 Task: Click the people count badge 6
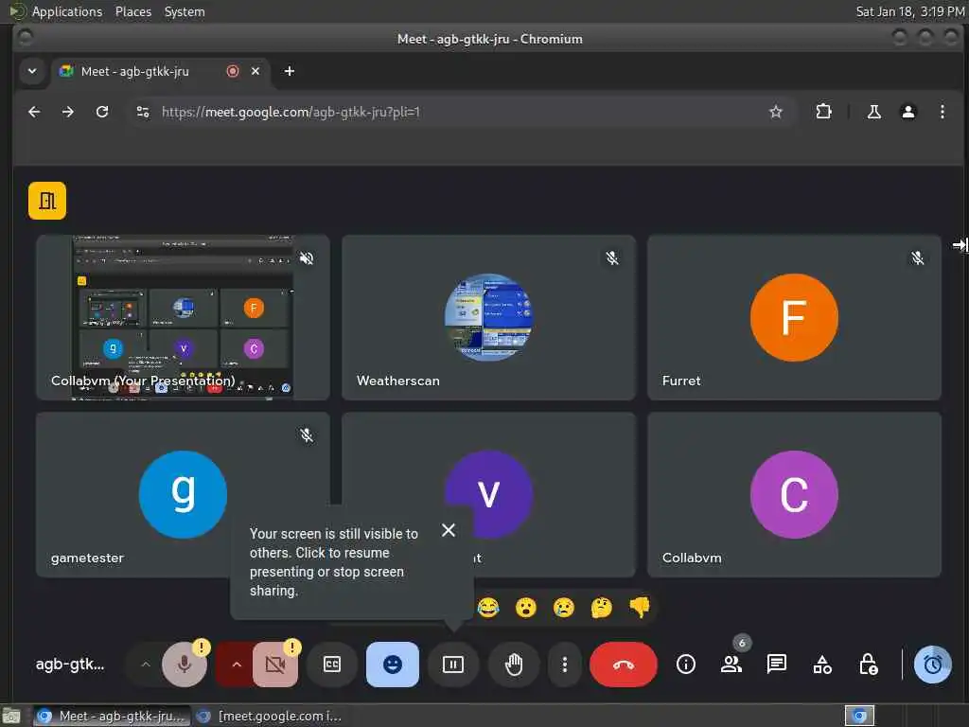[742, 643]
